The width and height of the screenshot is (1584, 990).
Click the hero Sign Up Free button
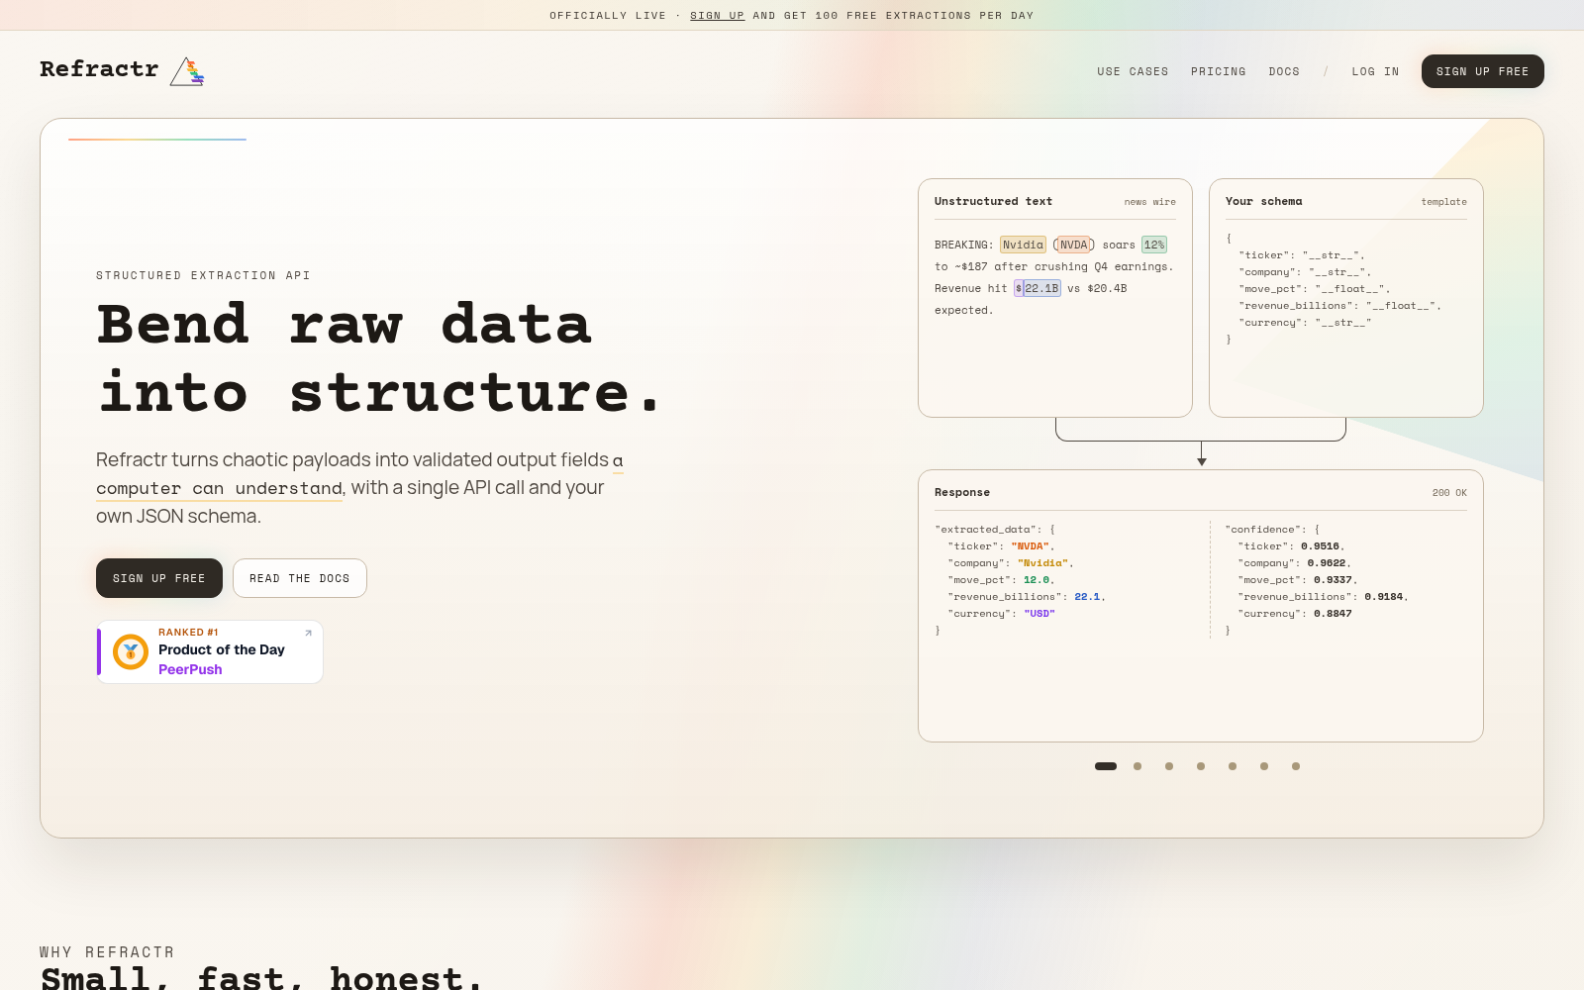click(159, 578)
